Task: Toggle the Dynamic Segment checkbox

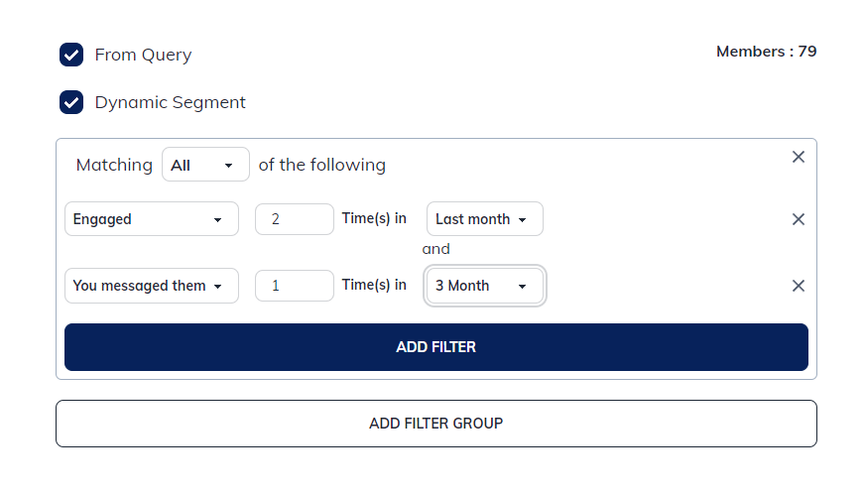Action: click(71, 102)
